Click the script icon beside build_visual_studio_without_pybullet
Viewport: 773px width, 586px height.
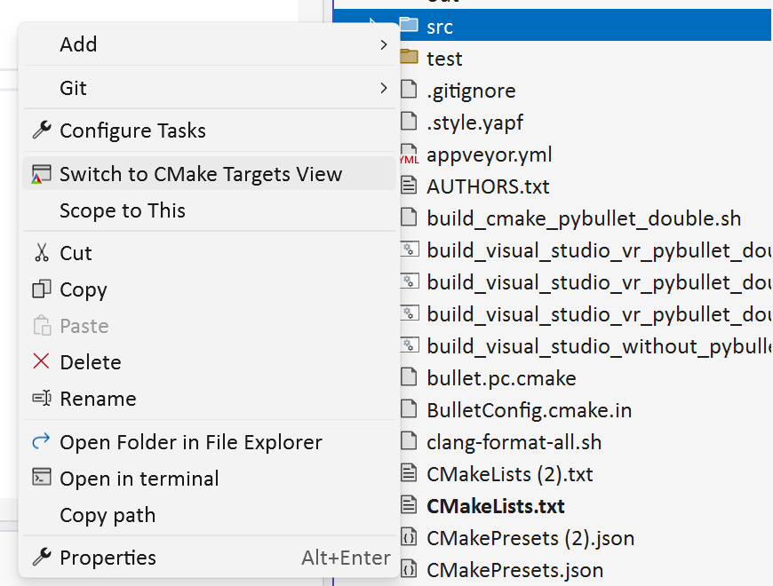[x=410, y=345]
